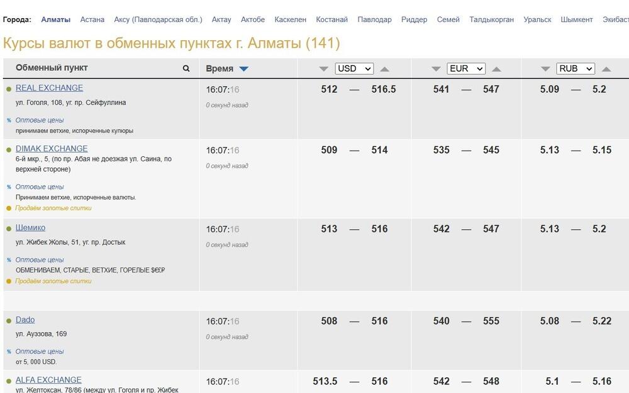Click Продаём золотые слитки under Шемико
The image size is (629, 393).
pos(53,281)
